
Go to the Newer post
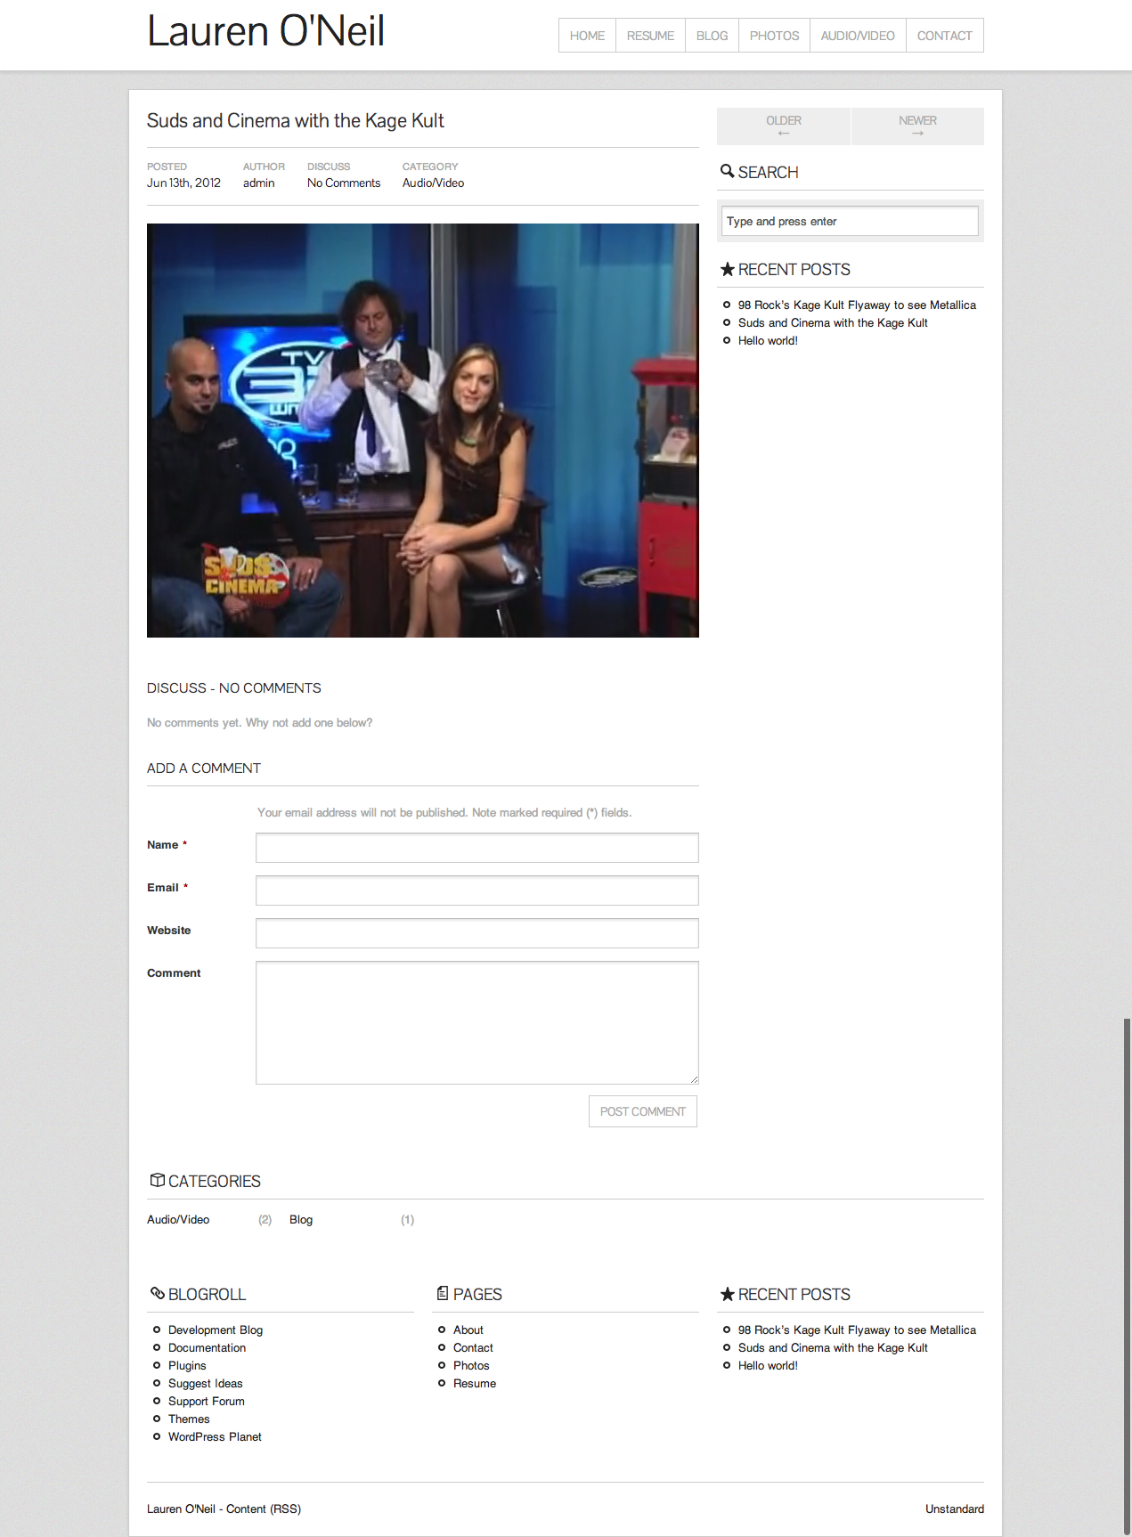[917, 126]
